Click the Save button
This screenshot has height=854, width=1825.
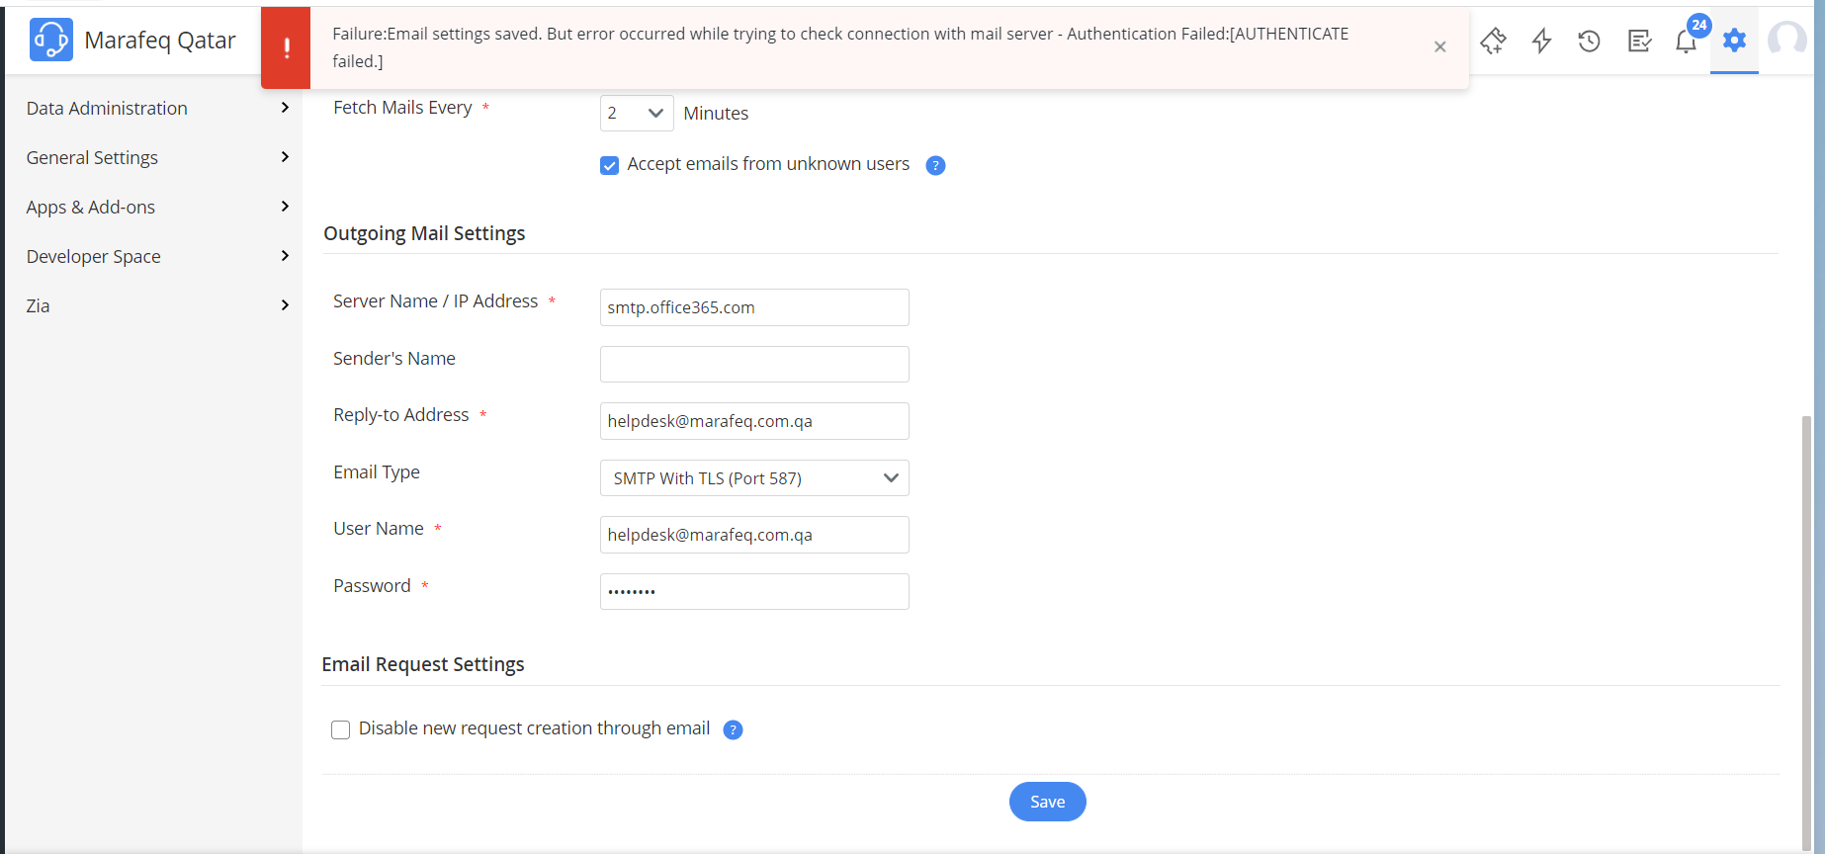point(1047,802)
